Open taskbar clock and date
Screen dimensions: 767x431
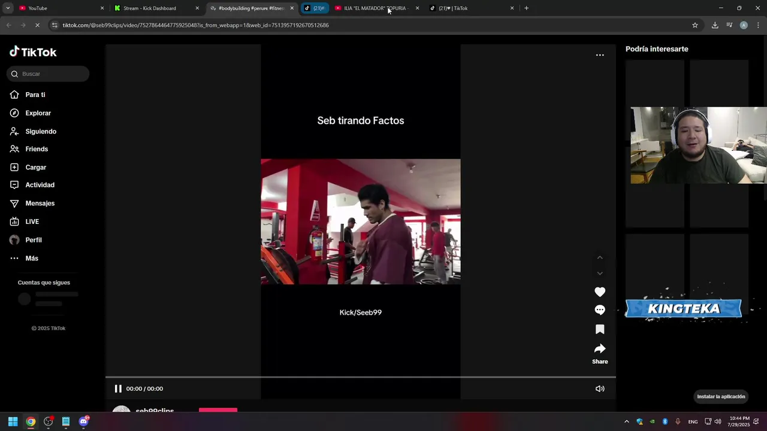(x=739, y=421)
